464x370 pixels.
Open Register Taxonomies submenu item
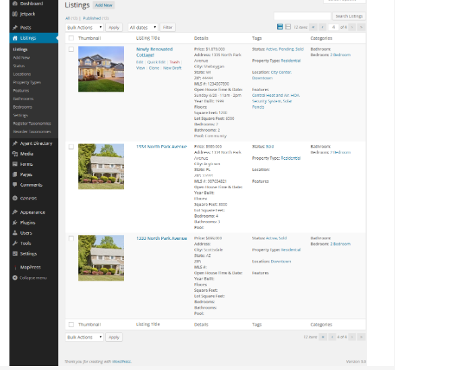[x=32, y=123]
